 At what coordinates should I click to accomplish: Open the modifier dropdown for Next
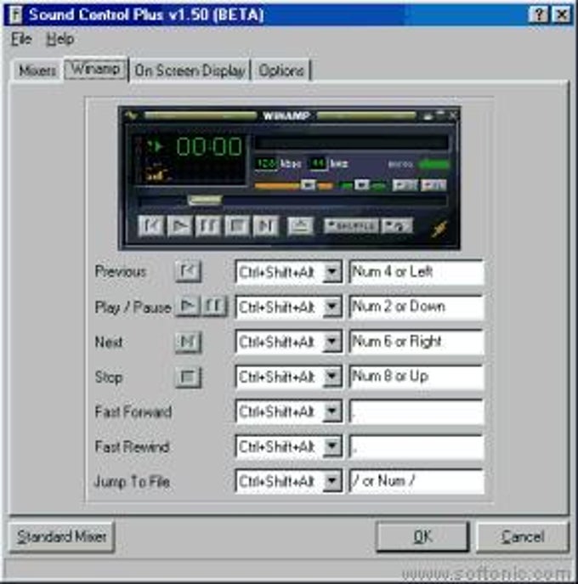coord(331,342)
